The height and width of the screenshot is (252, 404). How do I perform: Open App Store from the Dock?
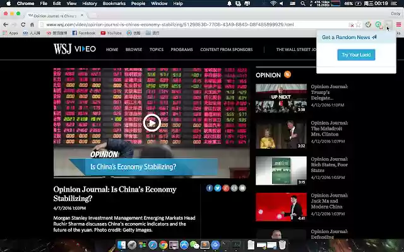coord(184,245)
